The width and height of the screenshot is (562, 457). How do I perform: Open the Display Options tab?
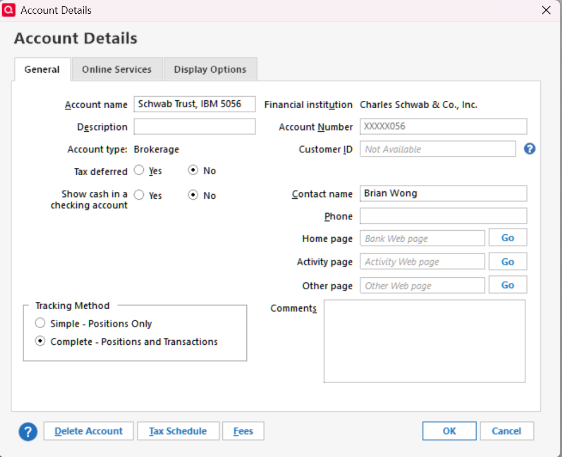[210, 69]
